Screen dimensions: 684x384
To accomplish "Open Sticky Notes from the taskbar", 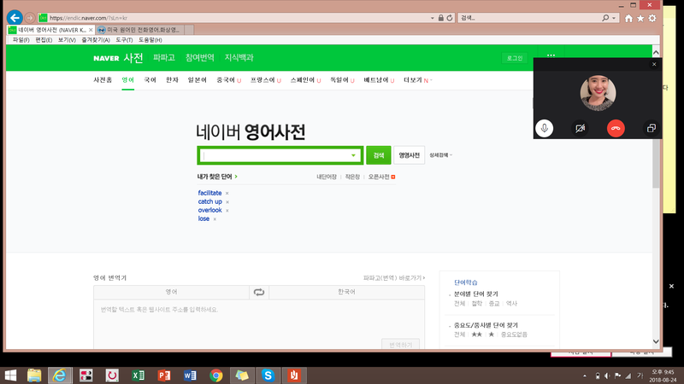I will click(x=242, y=375).
